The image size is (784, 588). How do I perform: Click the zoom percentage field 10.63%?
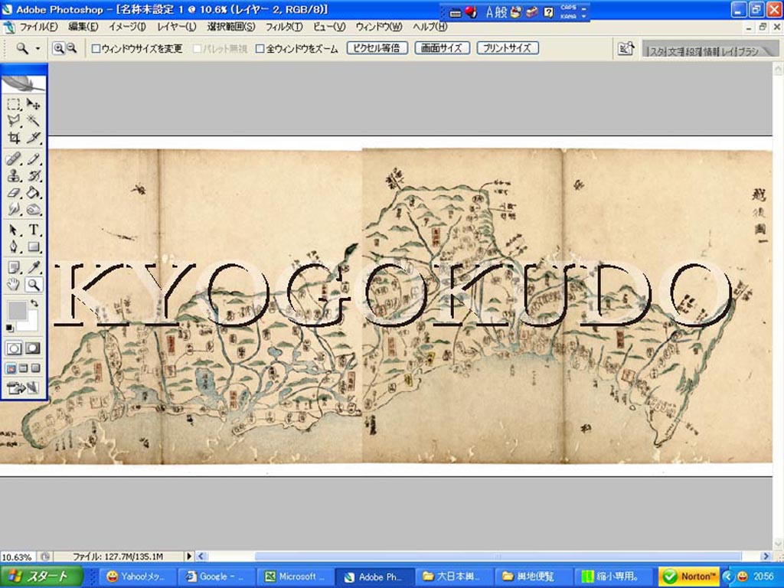point(18,557)
